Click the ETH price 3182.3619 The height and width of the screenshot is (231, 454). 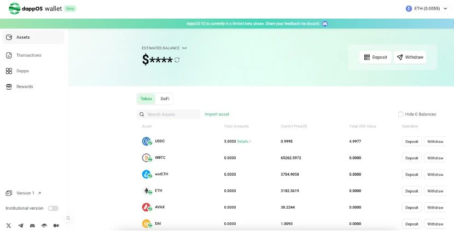click(290, 191)
